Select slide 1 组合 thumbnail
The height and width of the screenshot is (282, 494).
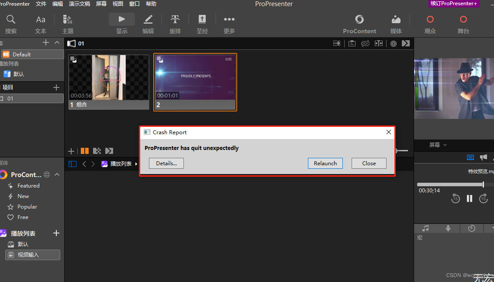pos(109,82)
